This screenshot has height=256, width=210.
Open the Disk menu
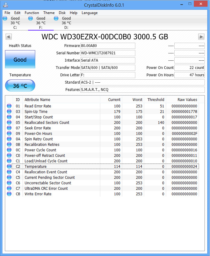(62, 13)
